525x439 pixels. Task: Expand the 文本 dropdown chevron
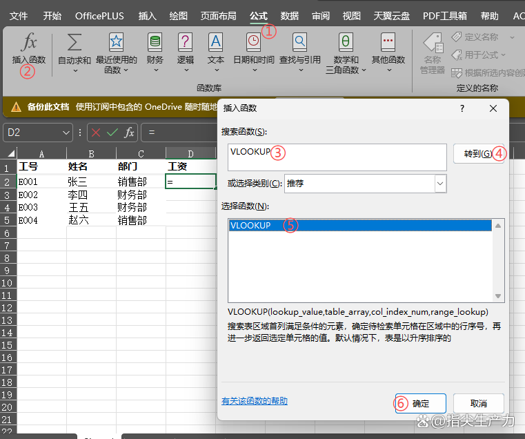(x=217, y=70)
